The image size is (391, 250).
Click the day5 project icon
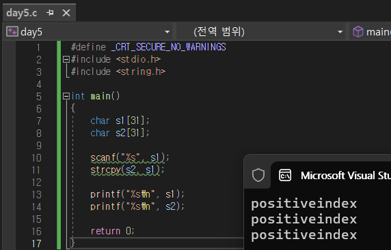[12, 32]
